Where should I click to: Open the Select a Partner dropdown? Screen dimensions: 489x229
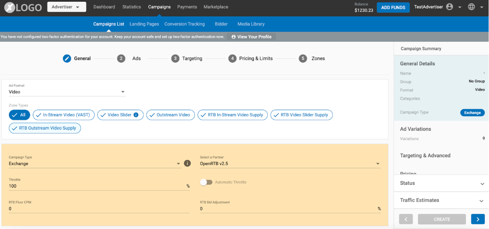tap(377, 163)
